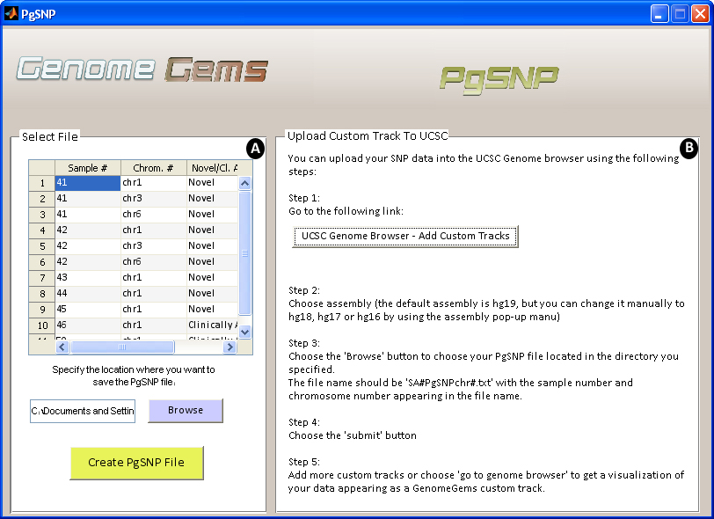Minimize the PgSNP window
Image resolution: width=714 pixels, height=519 pixels.
point(659,14)
